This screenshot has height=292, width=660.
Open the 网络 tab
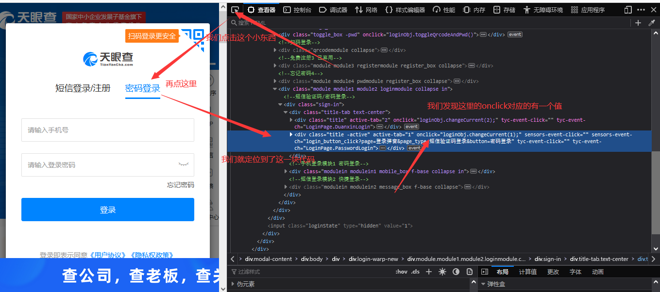point(366,10)
